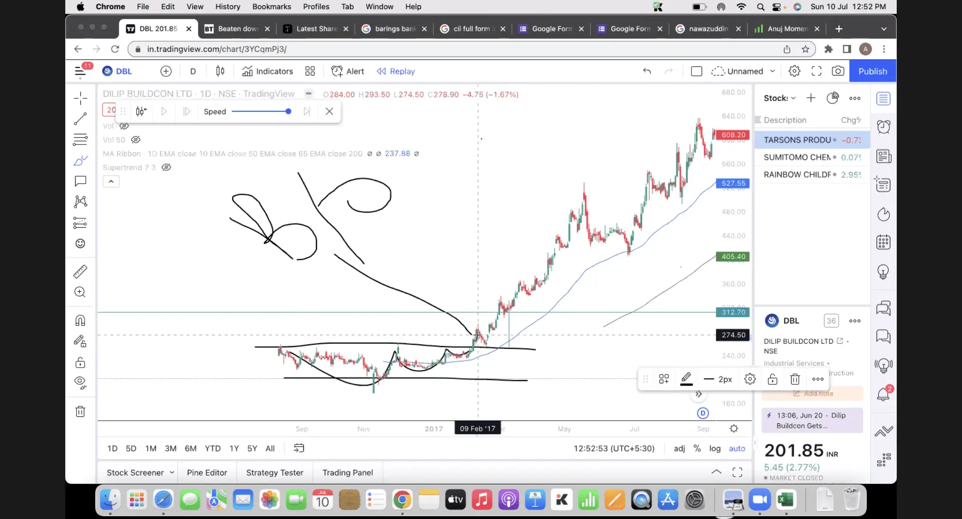
Task: Click the Alert button in toolbar
Action: [x=347, y=71]
